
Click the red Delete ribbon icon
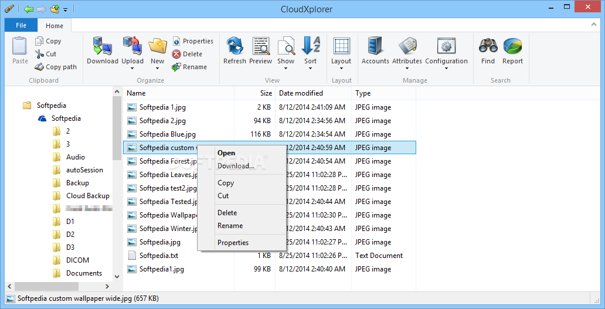(176, 54)
